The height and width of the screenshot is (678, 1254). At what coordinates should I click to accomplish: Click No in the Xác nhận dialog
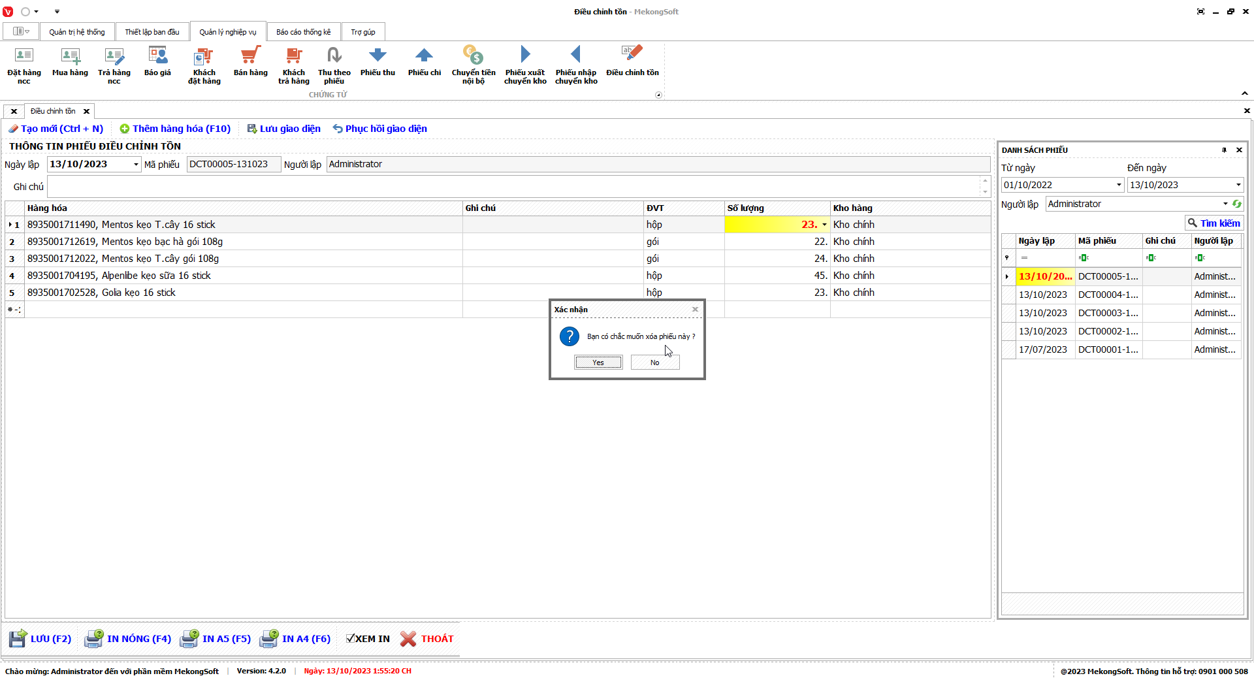pos(654,363)
